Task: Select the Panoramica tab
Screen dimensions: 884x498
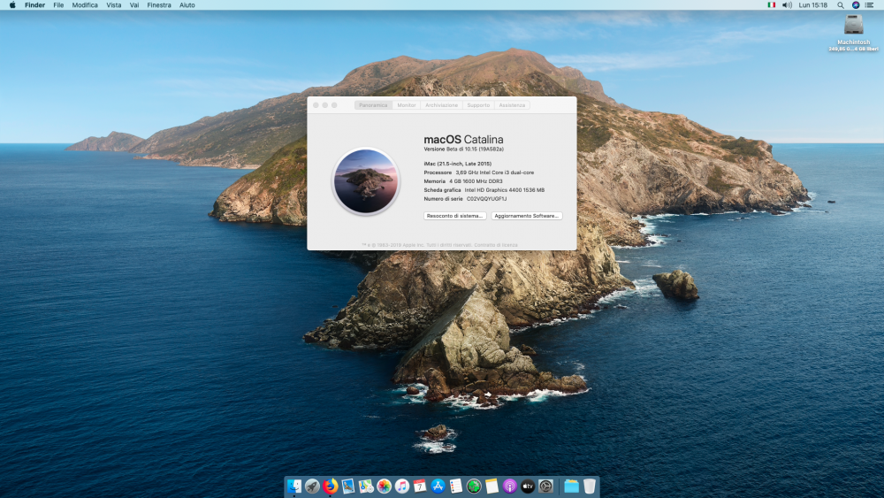Action: pyautogui.click(x=373, y=105)
